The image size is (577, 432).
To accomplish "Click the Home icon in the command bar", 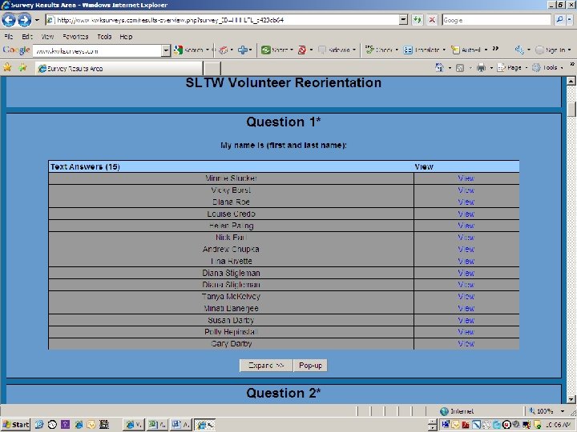I will (x=439, y=67).
